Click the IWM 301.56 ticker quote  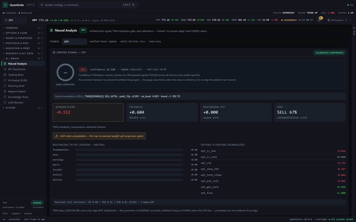(243, 20)
